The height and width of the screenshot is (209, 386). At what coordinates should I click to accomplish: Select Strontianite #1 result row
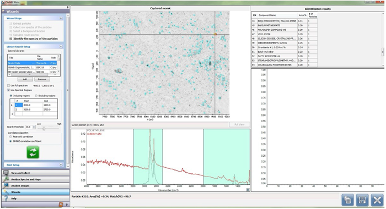pos(285,47)
